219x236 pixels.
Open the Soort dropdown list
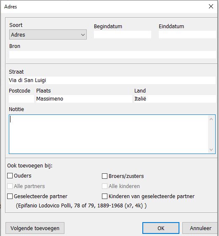coord(48,34)
